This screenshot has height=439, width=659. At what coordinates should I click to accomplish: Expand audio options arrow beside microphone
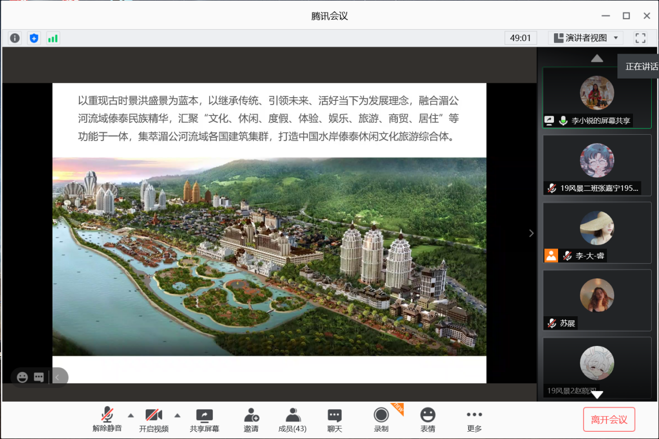tap(131, 415)
